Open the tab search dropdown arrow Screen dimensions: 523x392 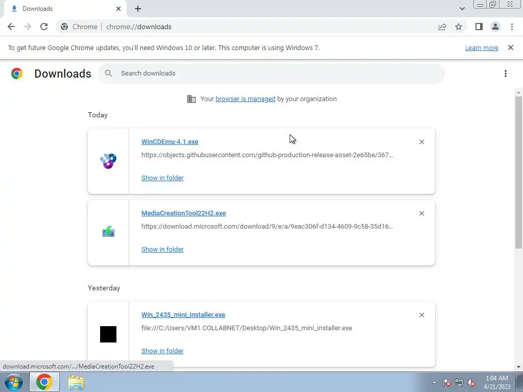[462, 9]
